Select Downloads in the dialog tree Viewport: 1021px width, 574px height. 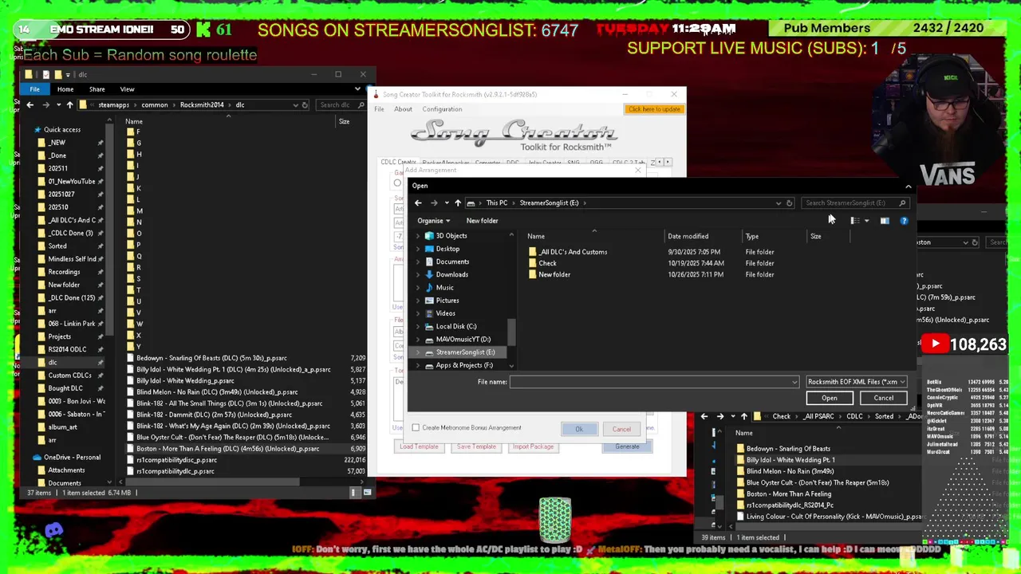click(x=451, y=274)
